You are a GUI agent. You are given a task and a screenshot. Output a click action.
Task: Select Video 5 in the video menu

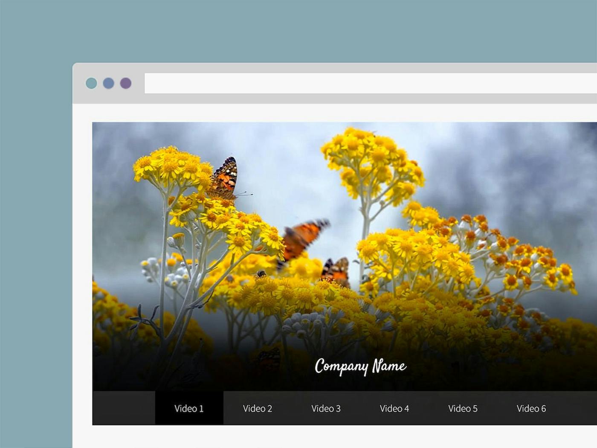coord(463,408)
